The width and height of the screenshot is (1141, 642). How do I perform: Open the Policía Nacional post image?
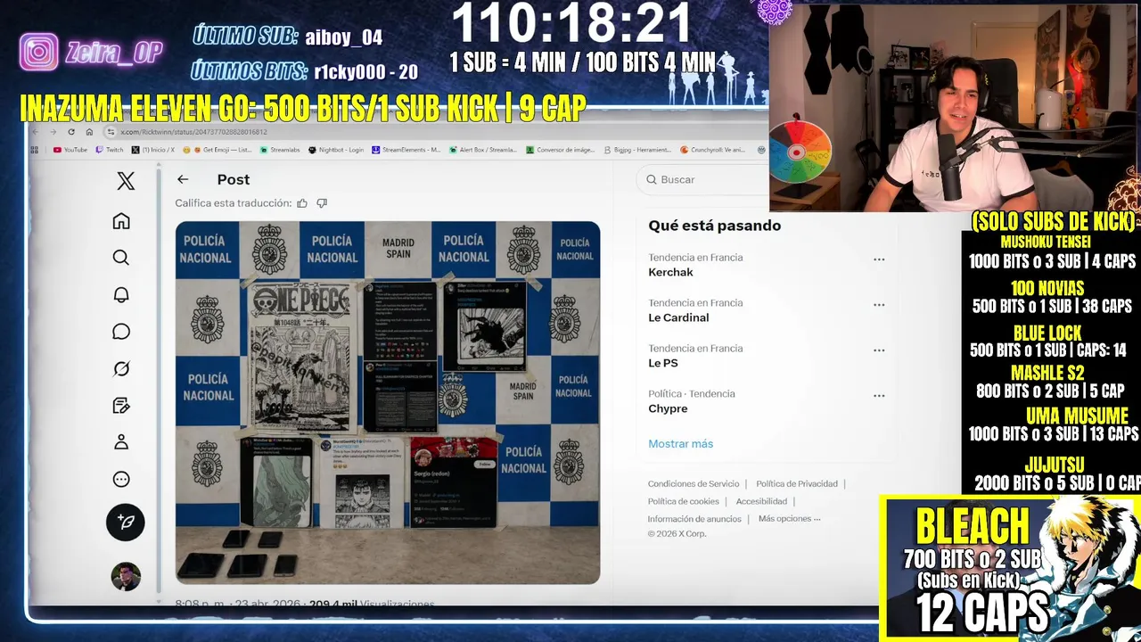(x=388, y=403)
